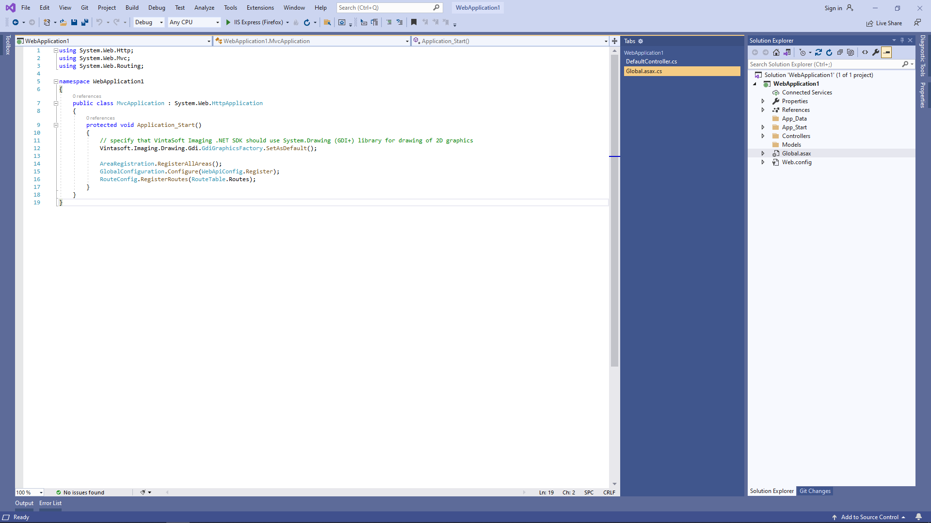931x523 pixels.
Task: Open the Error List tab
Action: point(50,503)
